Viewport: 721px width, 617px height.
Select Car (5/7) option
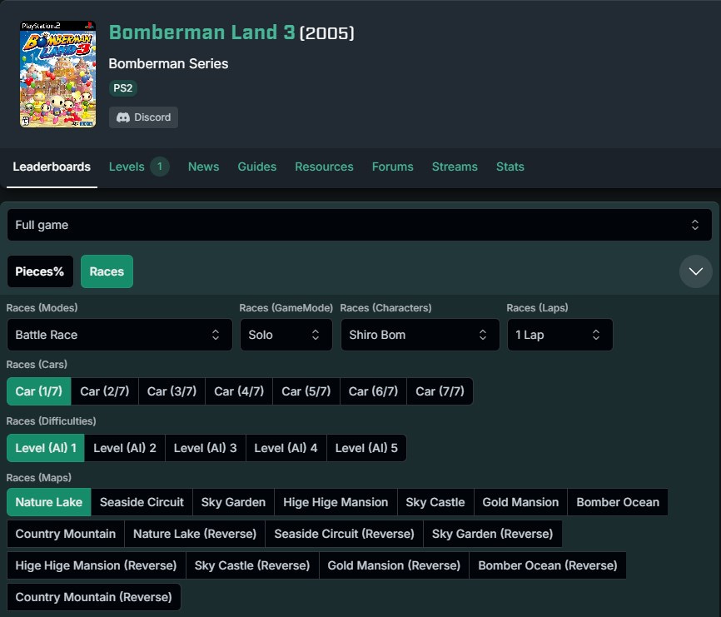pyautogui.click(x=306, y=391)
